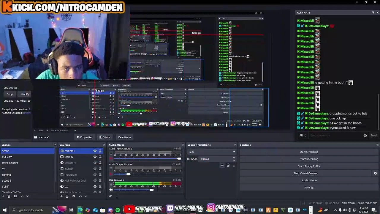Open the All chat filter dropdown

[x=303, y=136]
